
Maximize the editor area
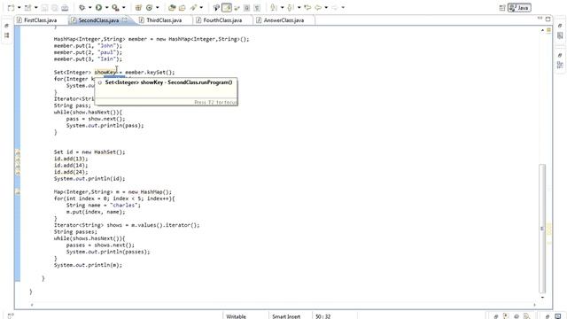pyautogui.click(x=548, y=19)
